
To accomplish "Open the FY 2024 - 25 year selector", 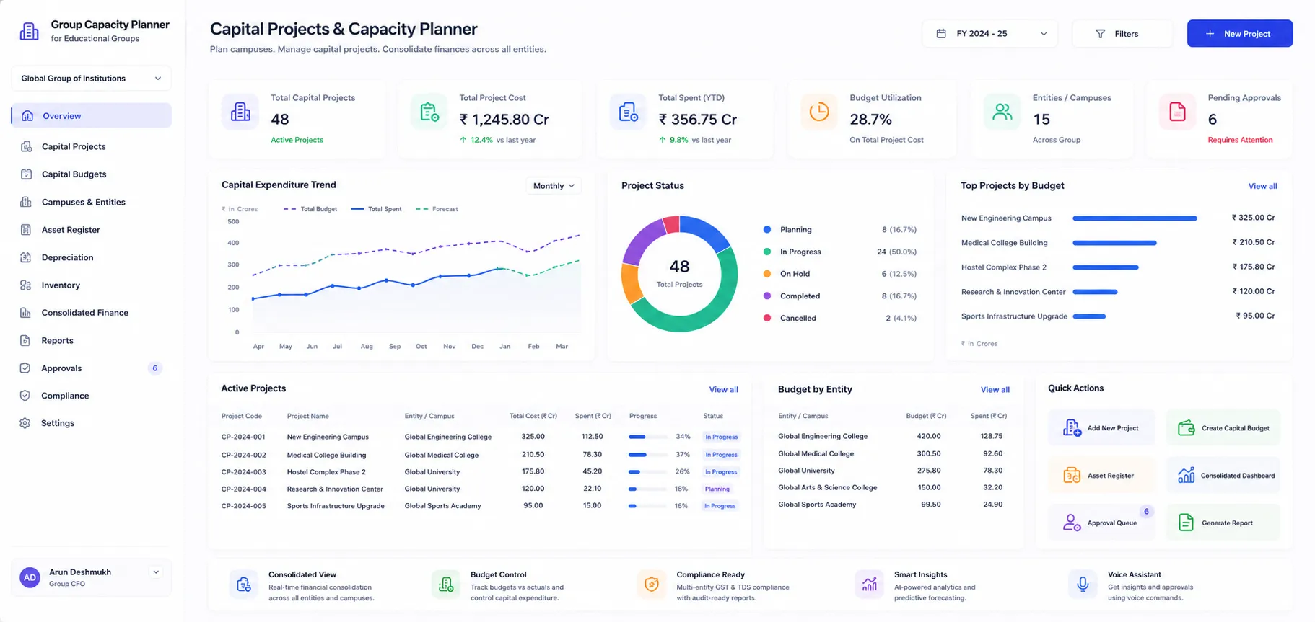I will coord(989,34).
